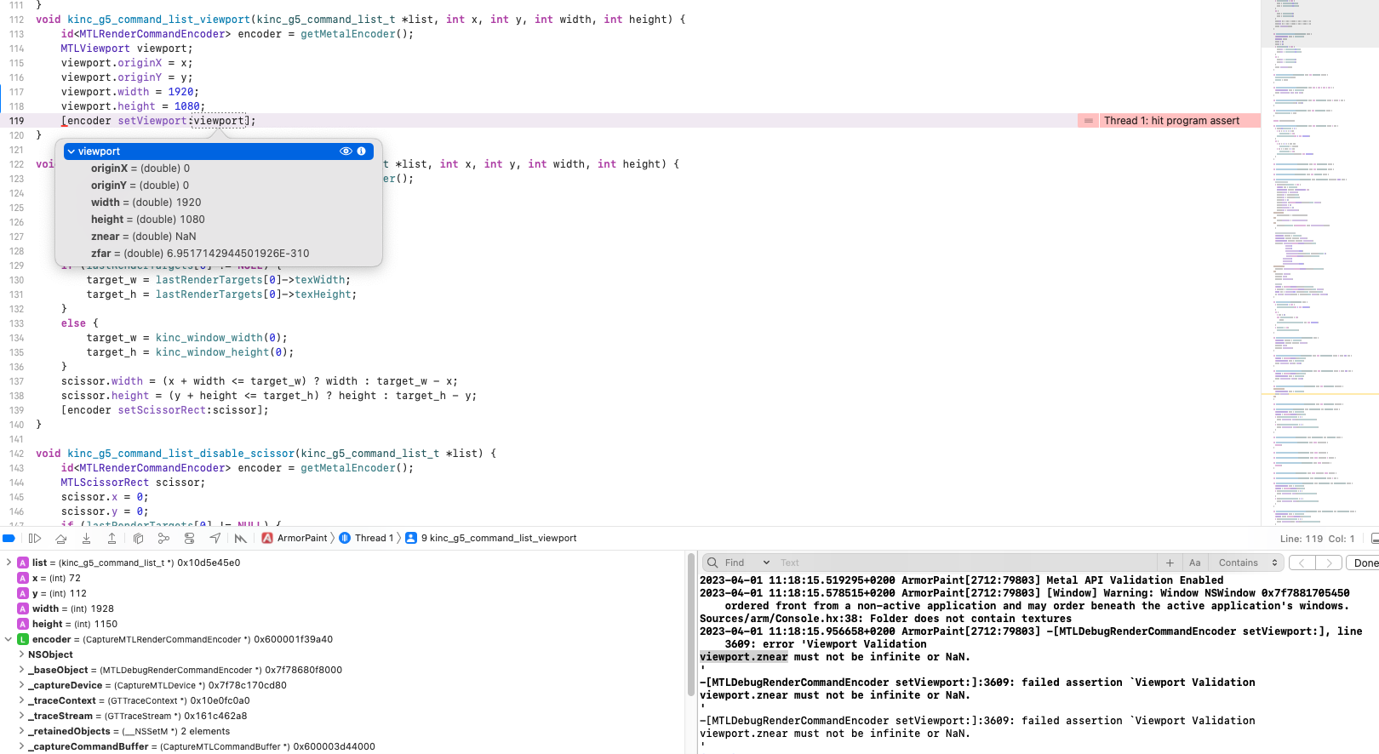The height and width of the screenshot is (754, 1379).
Task: Click the Step Over debug icon
Action: pos(61,538)
